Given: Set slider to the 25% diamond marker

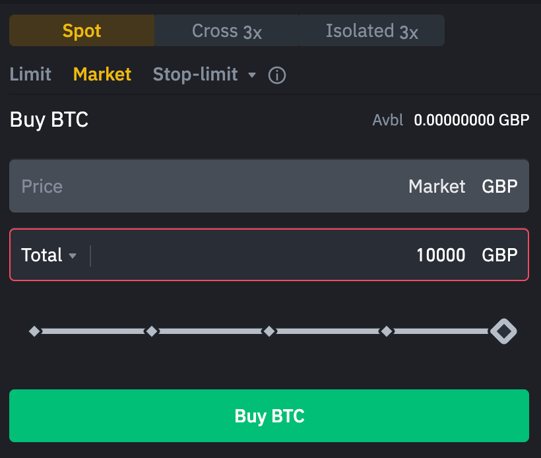Looking at the screenshot, I should coord(152,331).
